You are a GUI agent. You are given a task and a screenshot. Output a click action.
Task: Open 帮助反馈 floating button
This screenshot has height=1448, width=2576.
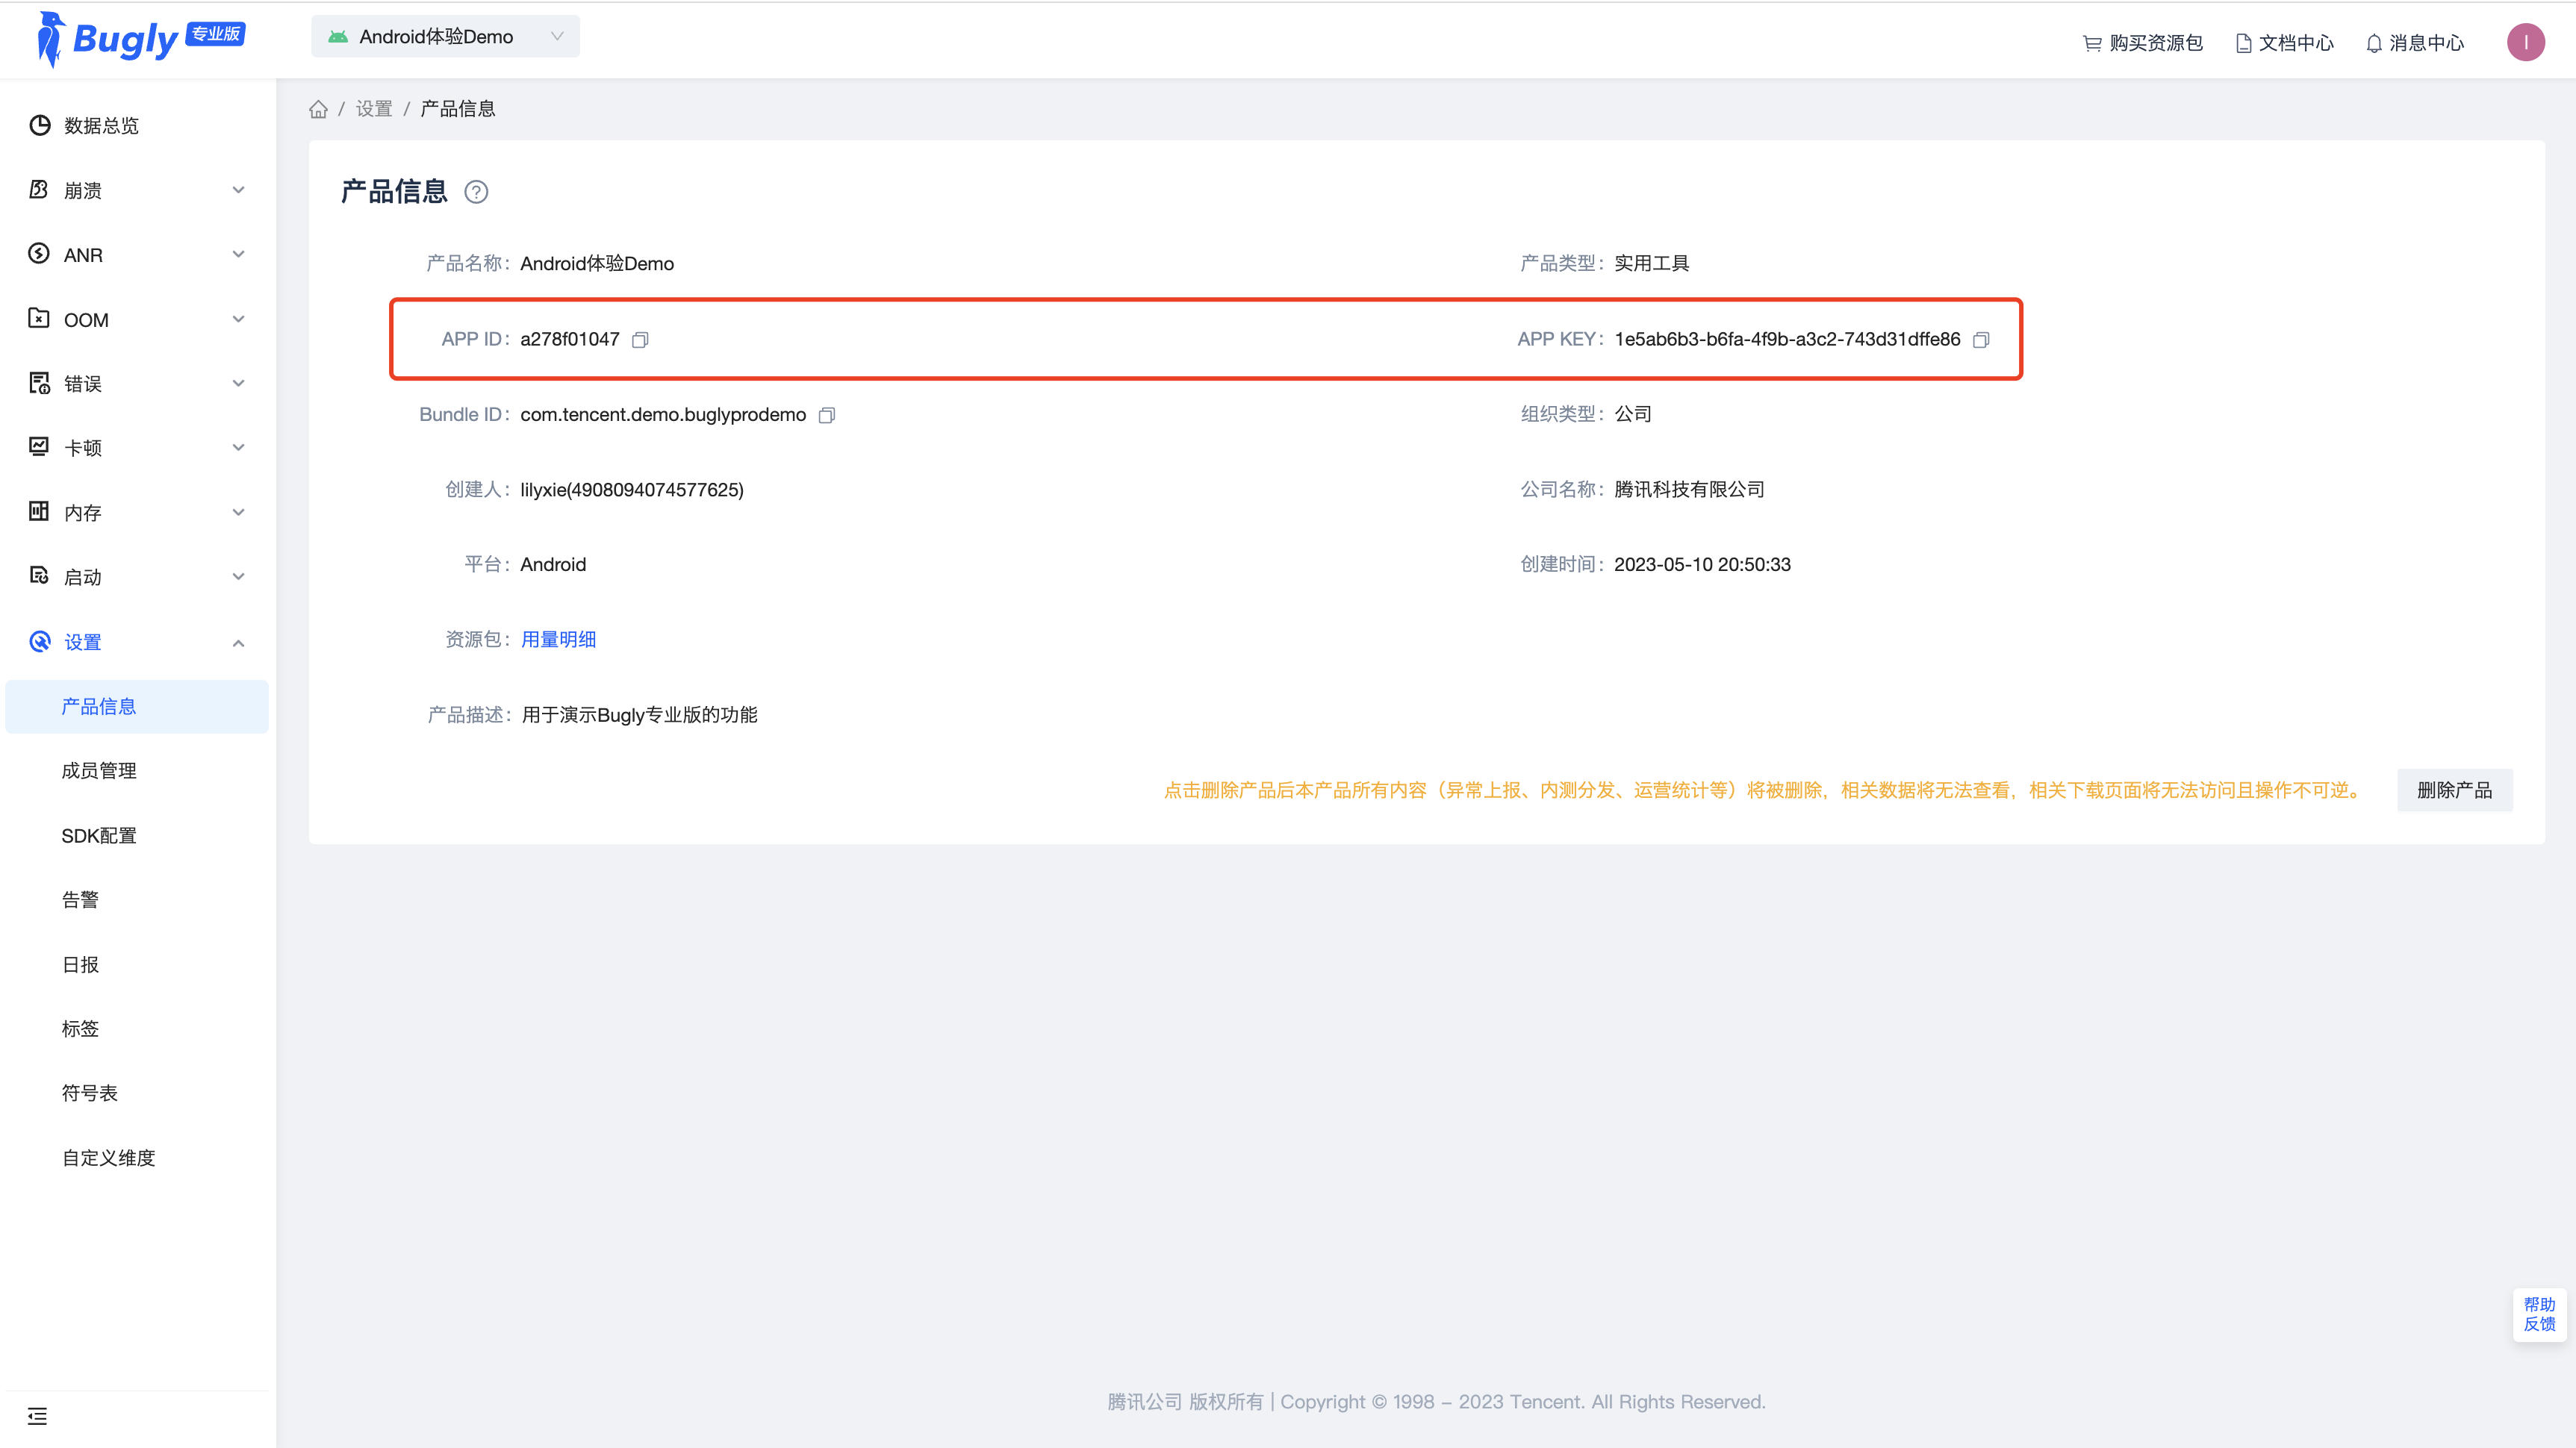pos(2539,1314)
